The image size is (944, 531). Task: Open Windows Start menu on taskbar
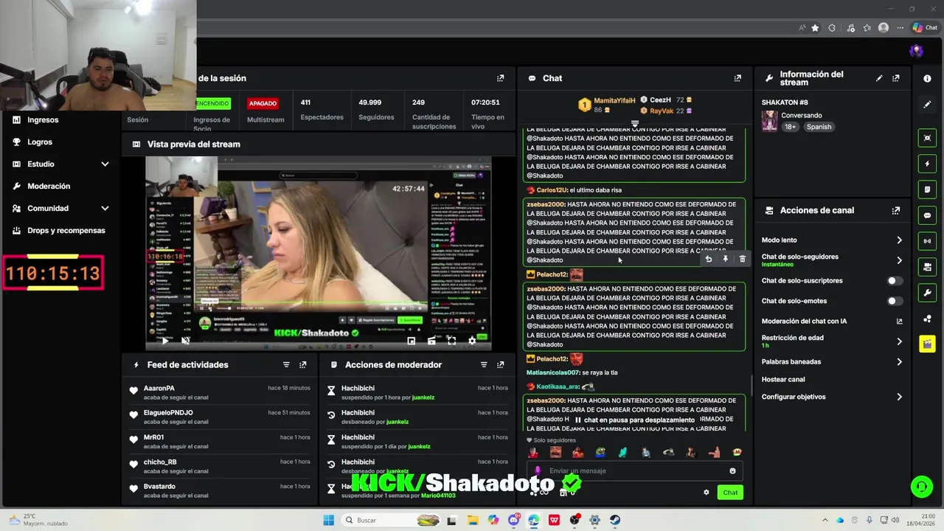point(329,520)
